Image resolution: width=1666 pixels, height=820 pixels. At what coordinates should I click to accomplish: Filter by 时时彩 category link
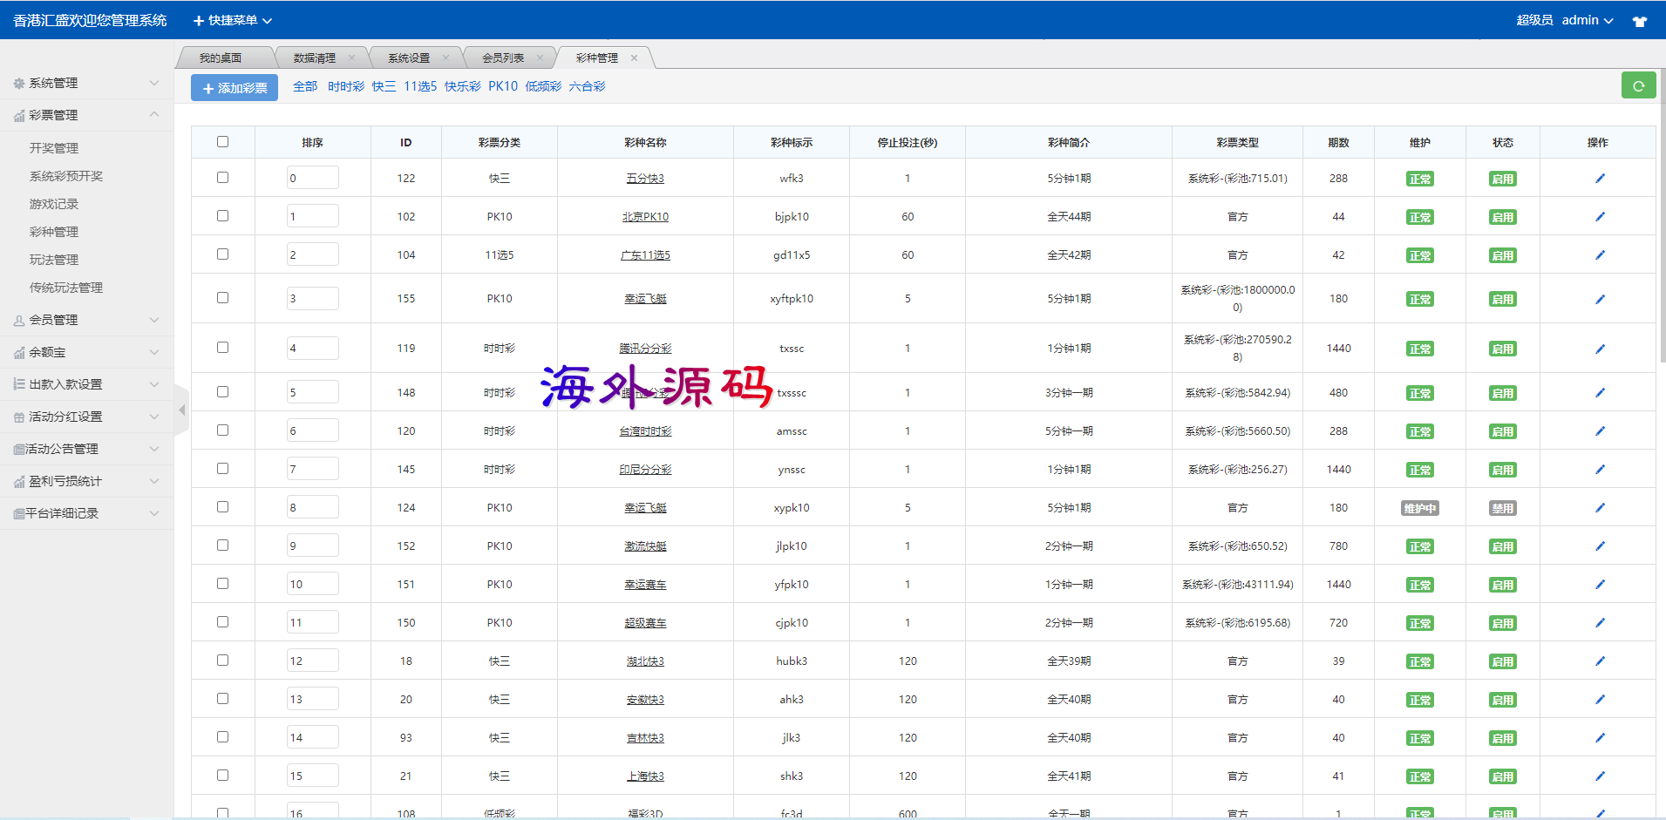pyautogui.click(x=346, y=86)
